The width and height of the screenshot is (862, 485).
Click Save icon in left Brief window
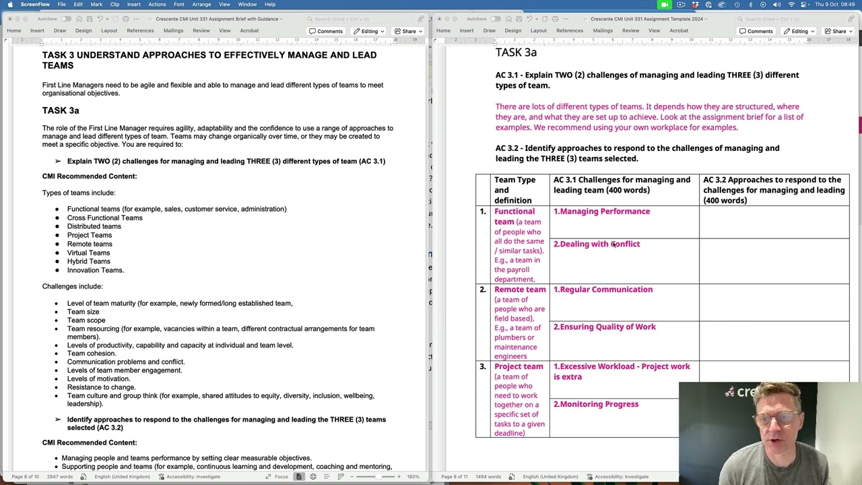click(x=90, y=19)
